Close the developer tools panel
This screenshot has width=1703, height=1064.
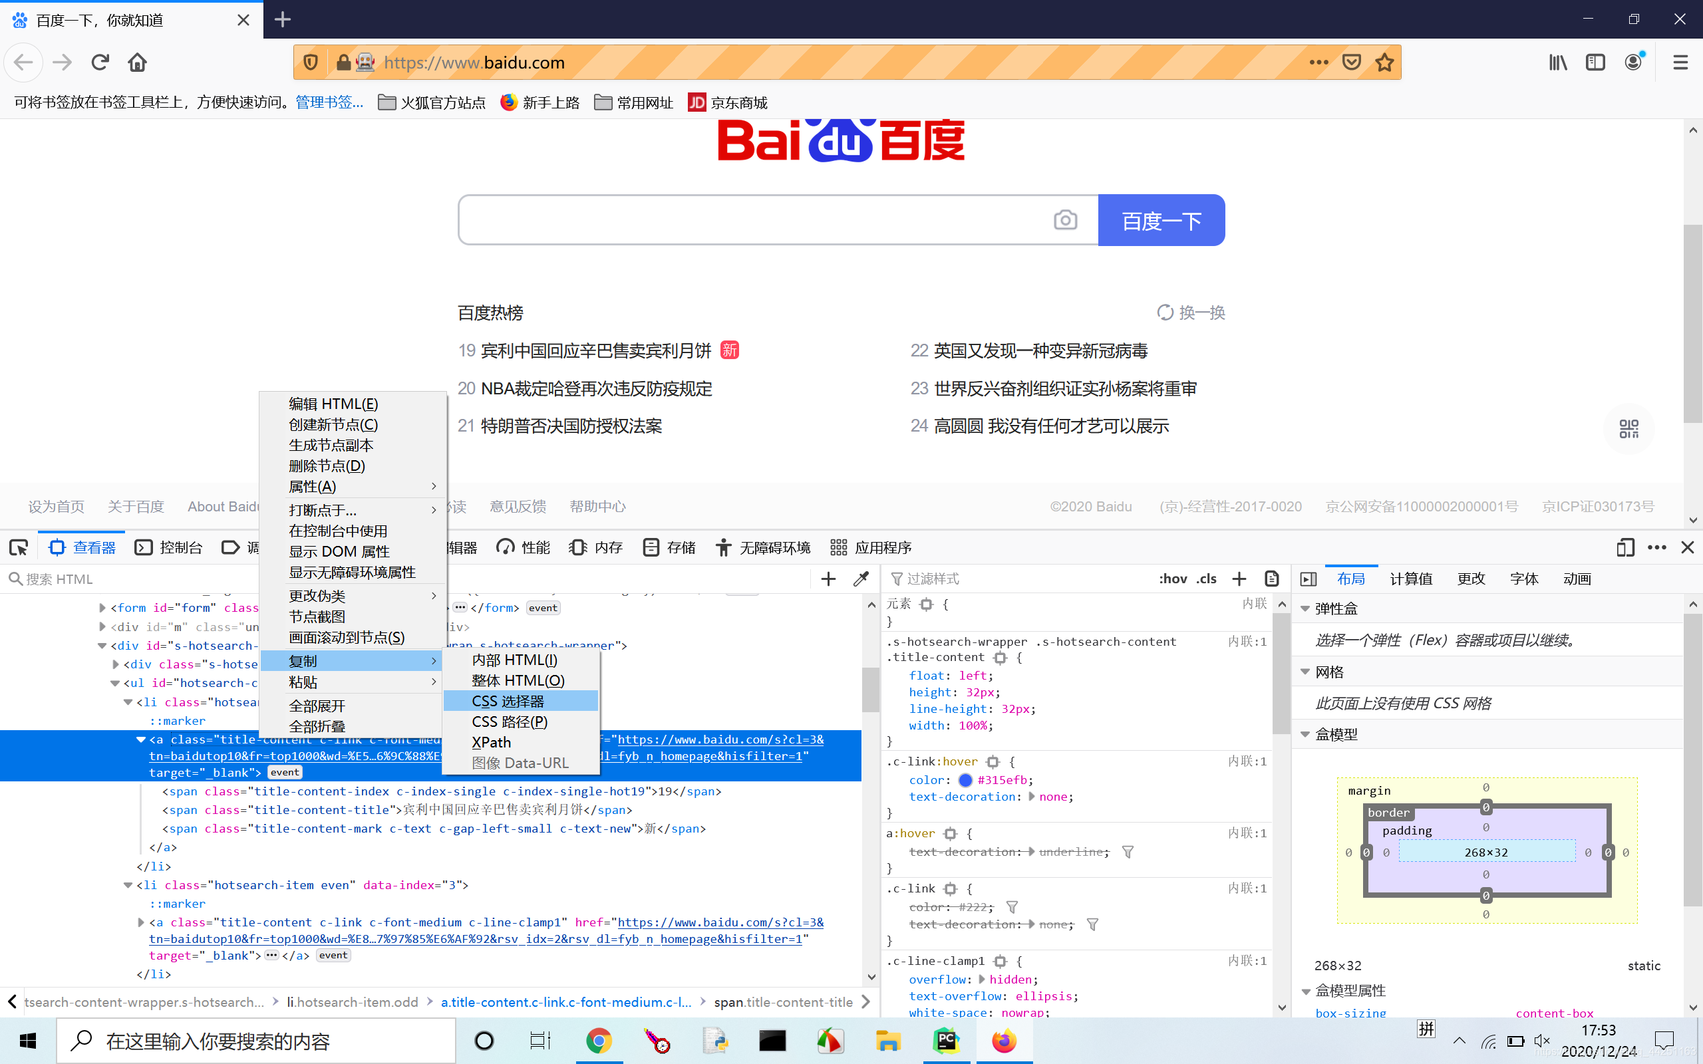pos(1688,547)
